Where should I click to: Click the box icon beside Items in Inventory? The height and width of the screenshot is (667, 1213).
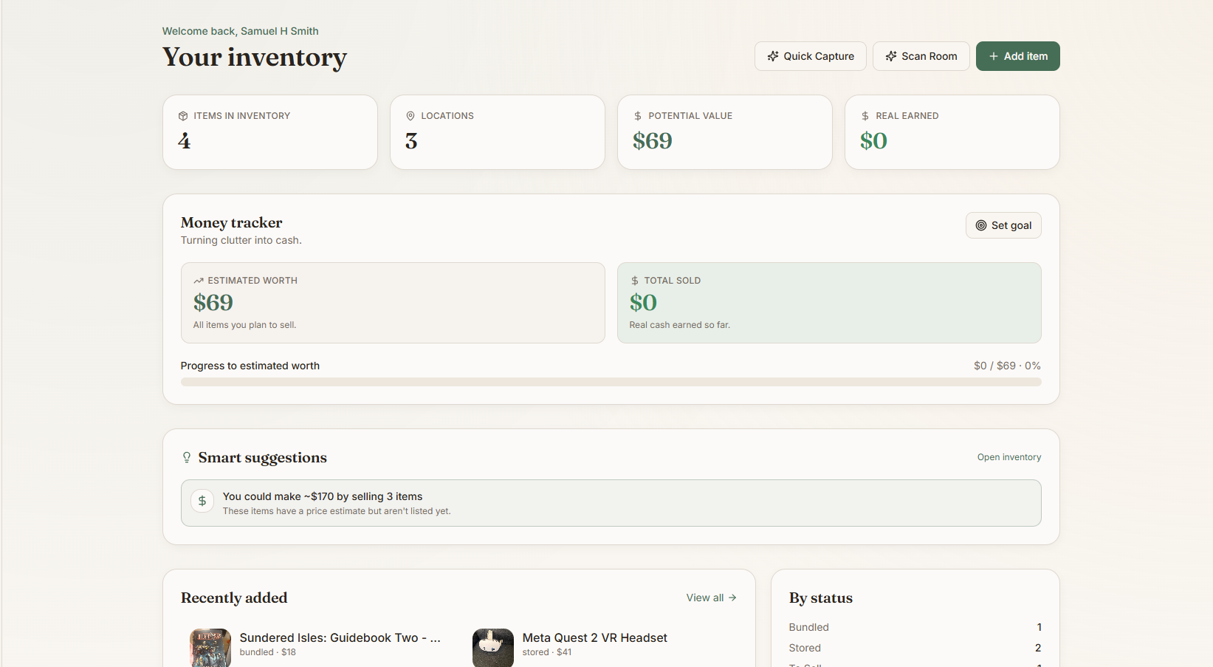[x=183, y=116]
